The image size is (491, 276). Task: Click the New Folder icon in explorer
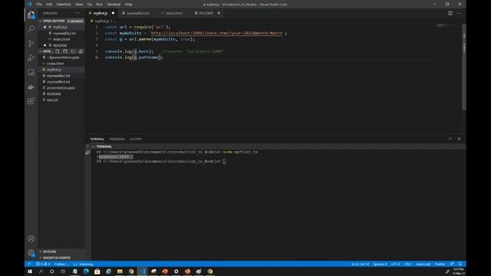[65, 51]
